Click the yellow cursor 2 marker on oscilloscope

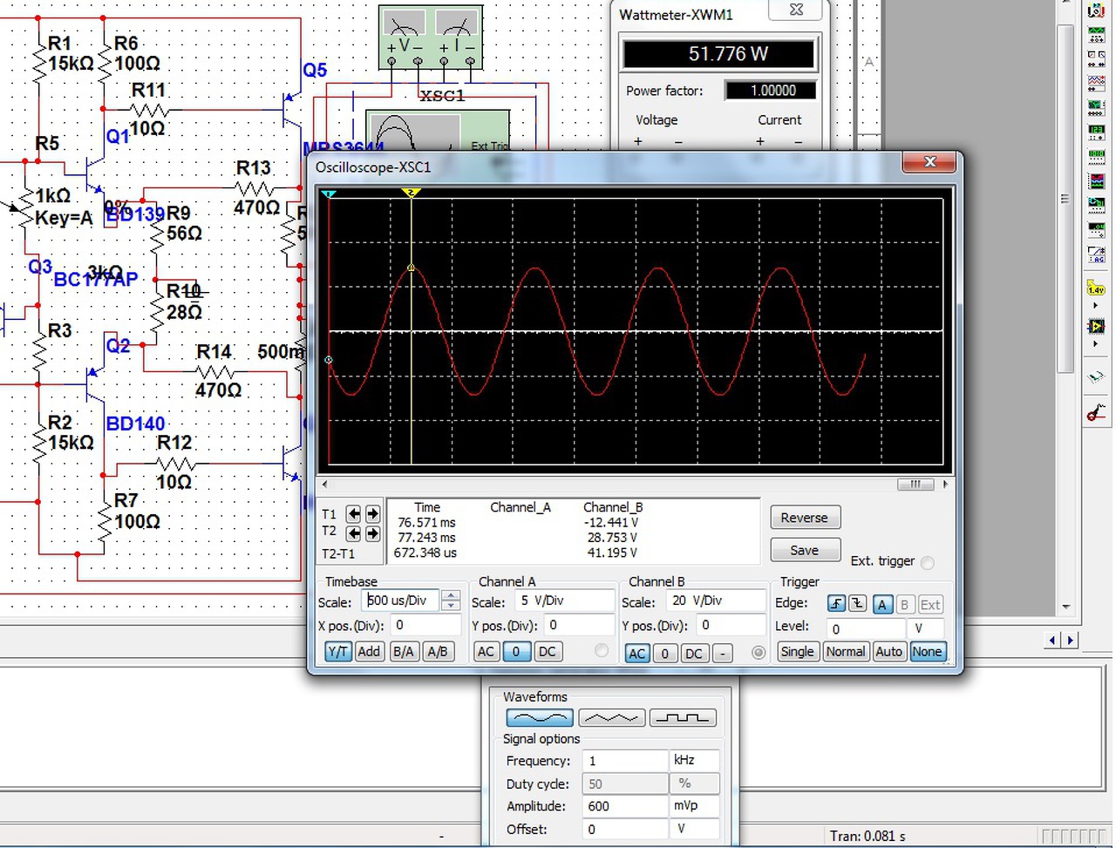(412, 193)
